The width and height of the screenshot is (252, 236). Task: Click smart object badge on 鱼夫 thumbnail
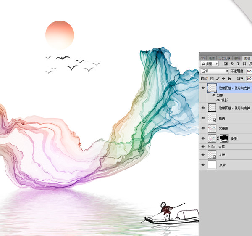click(214, 120)
